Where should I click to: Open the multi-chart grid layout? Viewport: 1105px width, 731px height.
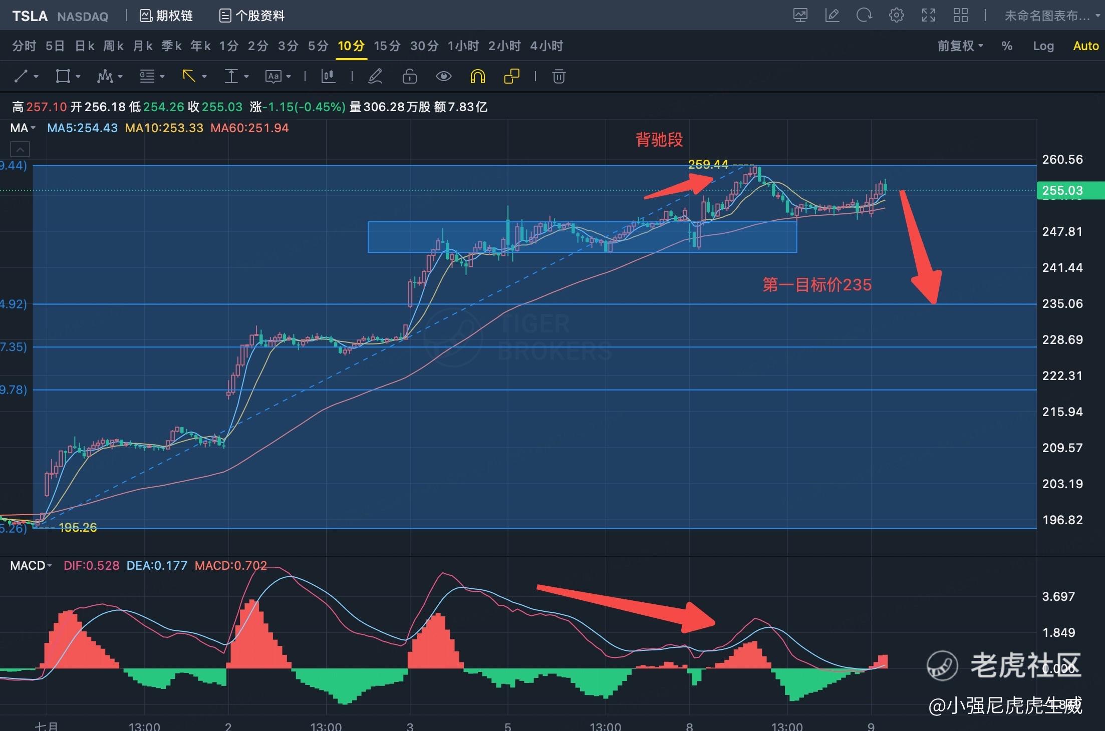[960, 16]
